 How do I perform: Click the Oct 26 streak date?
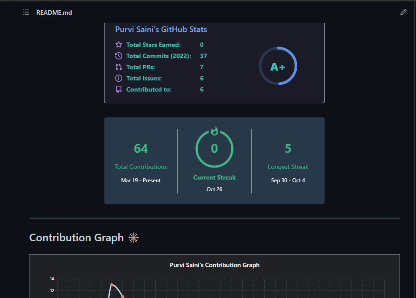click(214, 189)
